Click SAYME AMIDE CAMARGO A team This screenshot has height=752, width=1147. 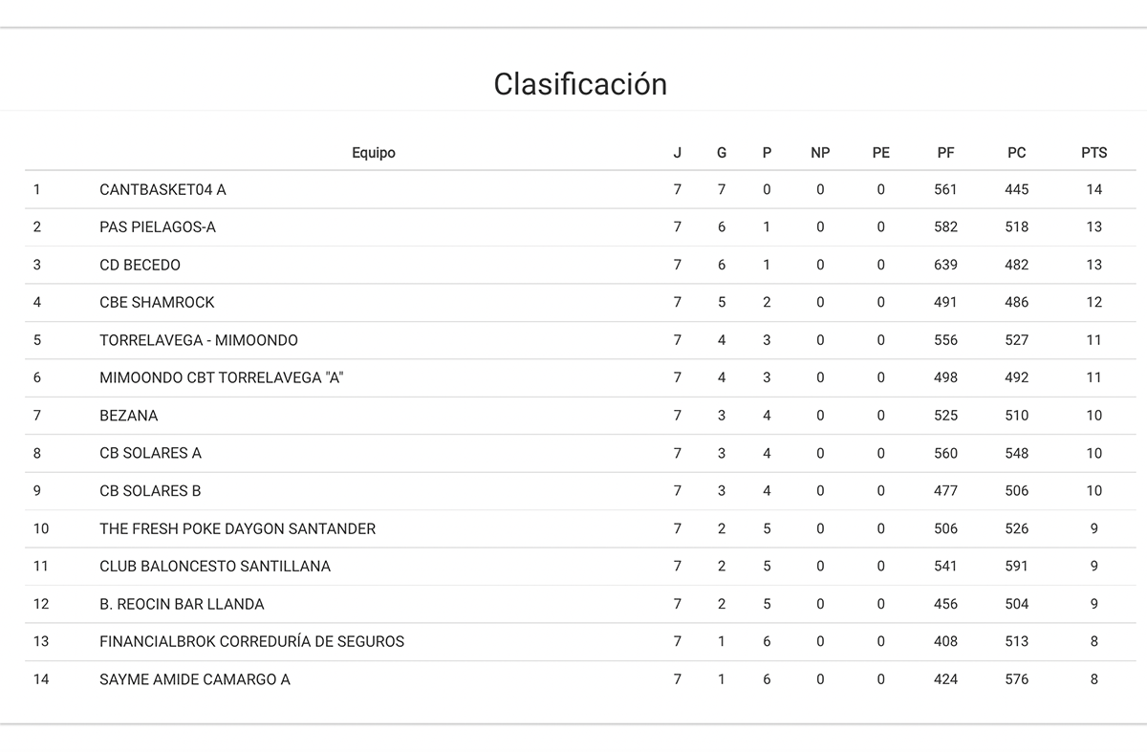pyautogui.click(x=195, y=679)
